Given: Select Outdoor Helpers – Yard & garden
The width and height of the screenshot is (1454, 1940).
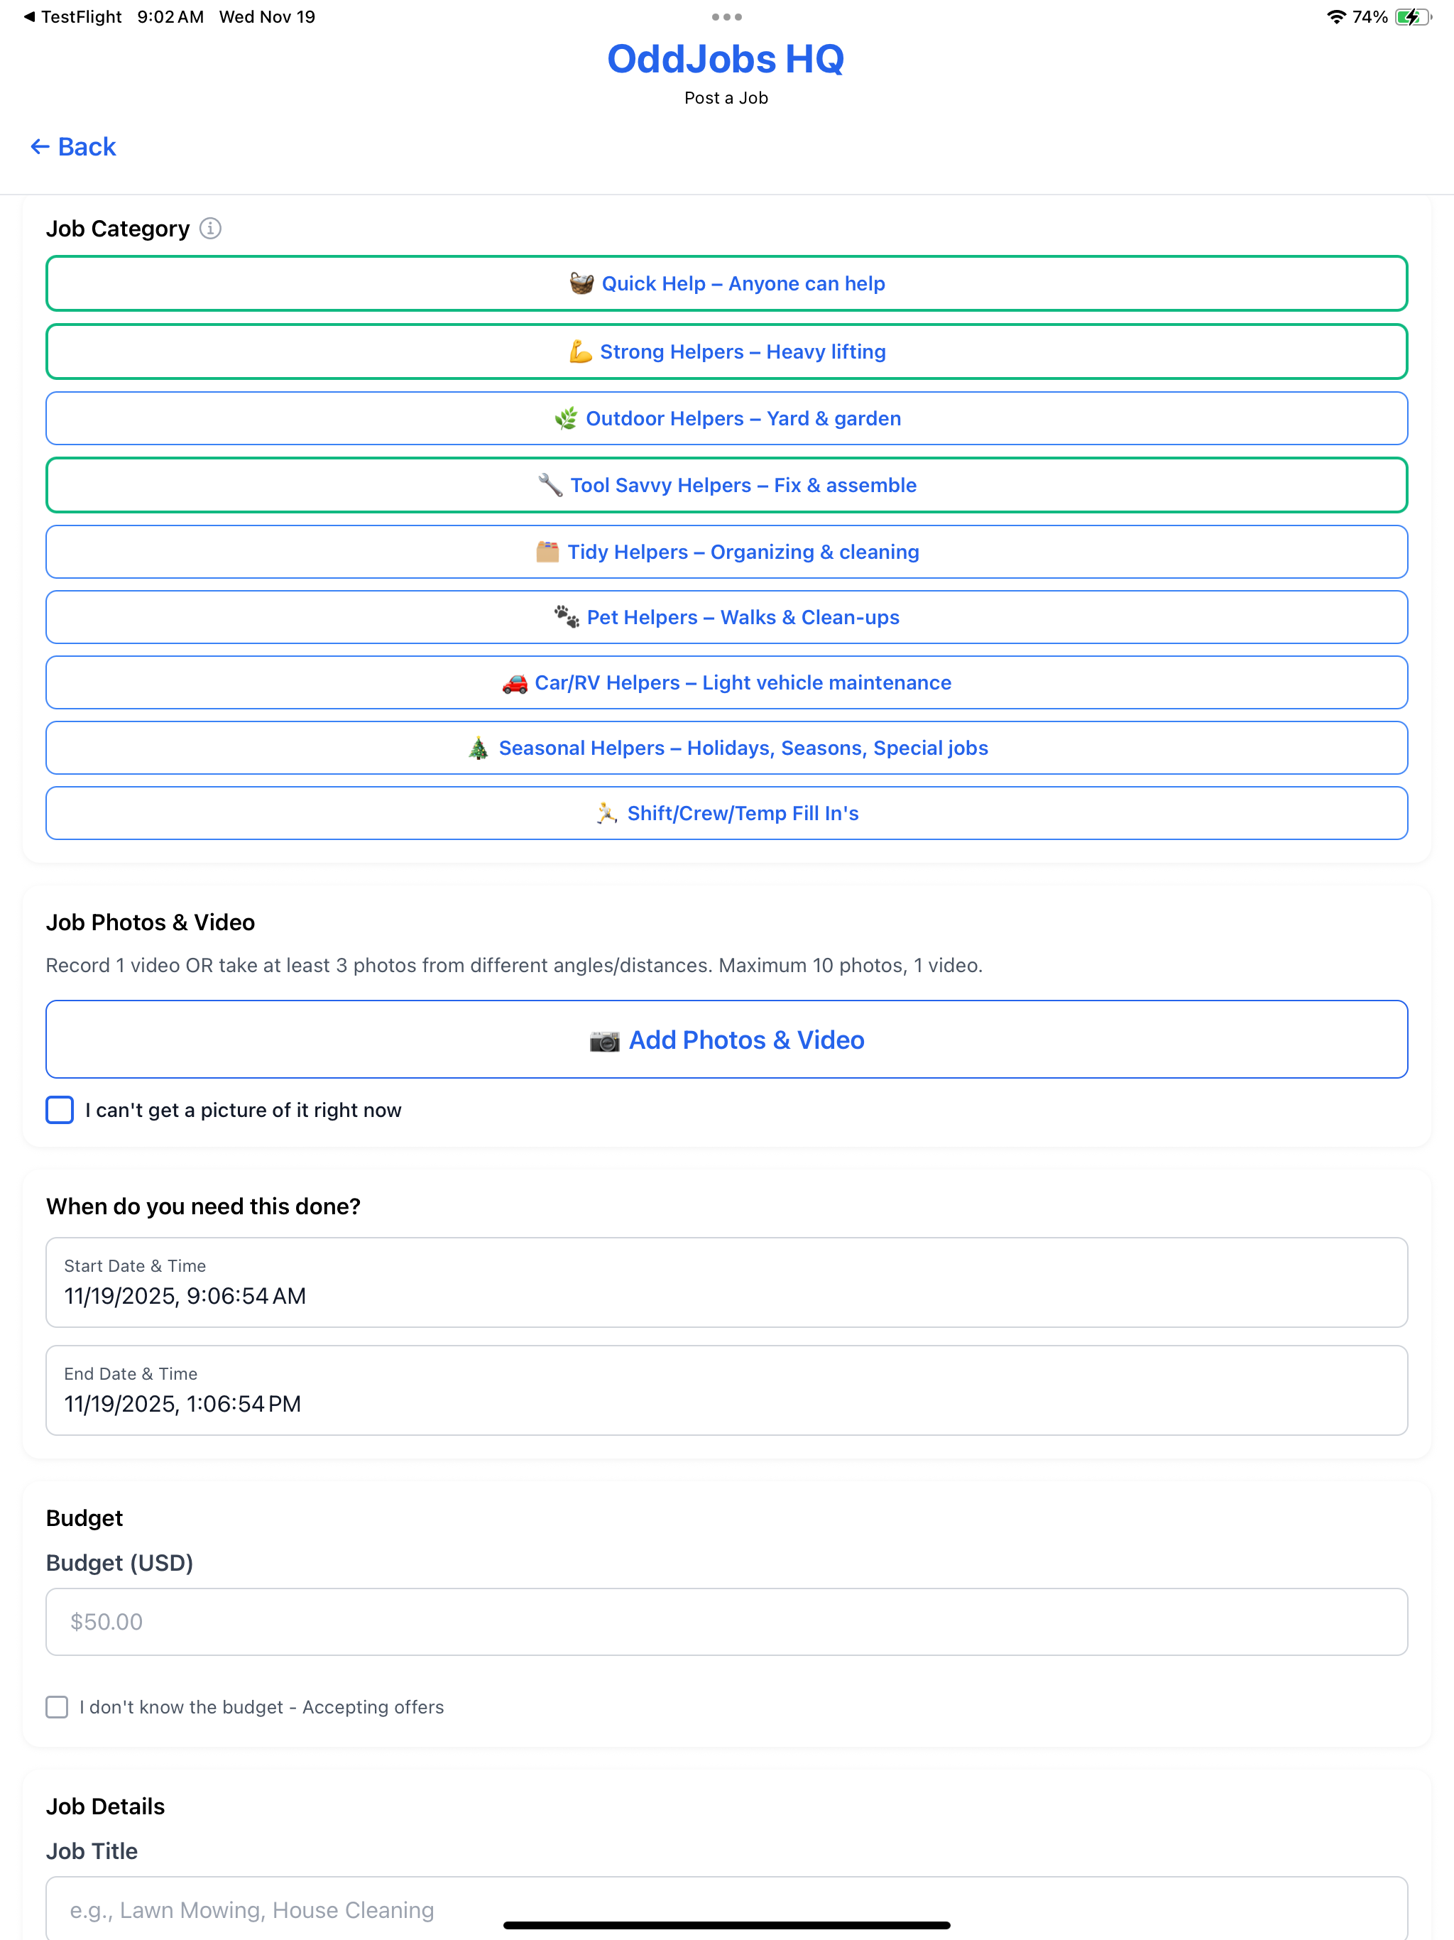Looking at the screenshot, I should (x=726, y=418).
